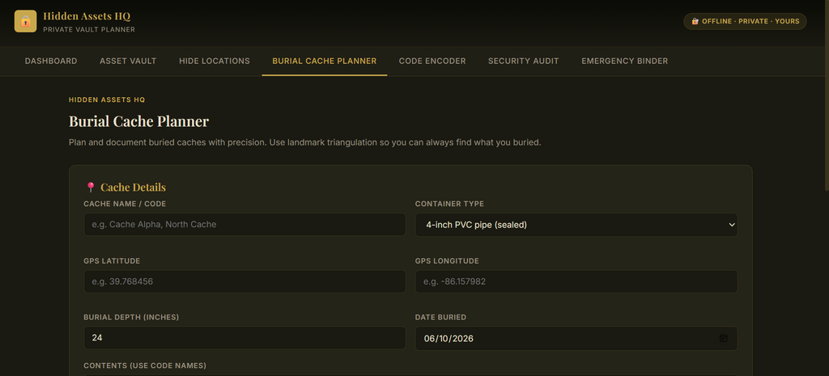Open the Emergency Binder tab
The image size is (829, 376).
624,61
